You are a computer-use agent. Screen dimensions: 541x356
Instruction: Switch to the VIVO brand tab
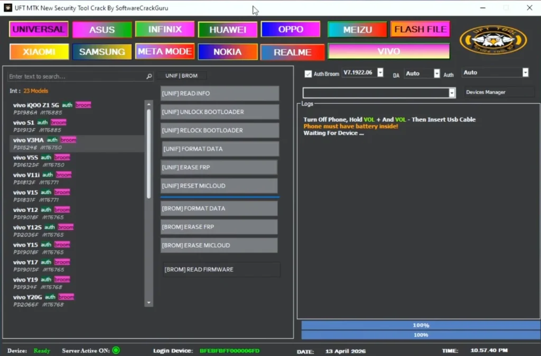point(388,52)
